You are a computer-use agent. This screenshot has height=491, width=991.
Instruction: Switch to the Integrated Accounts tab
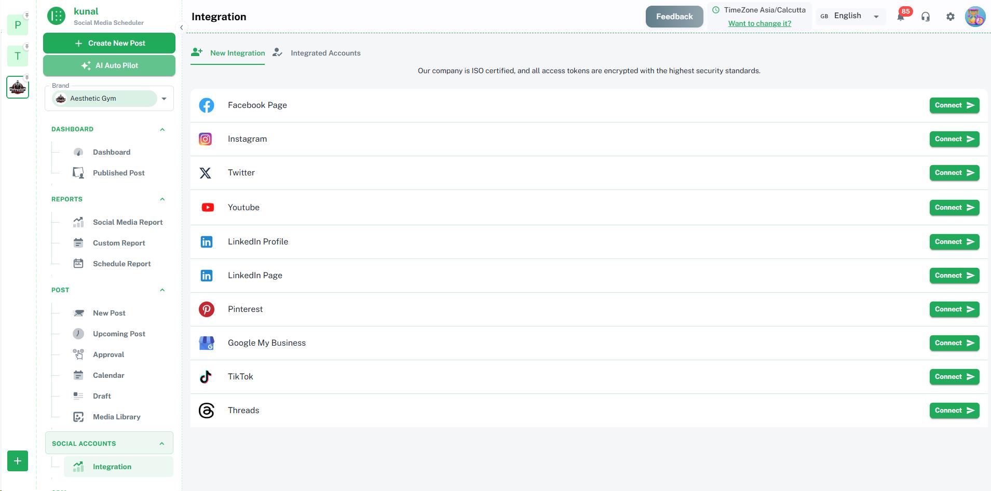pyautogui.click(x=325, y=53)
